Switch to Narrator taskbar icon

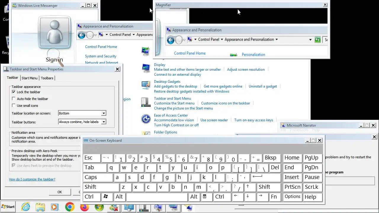(x=188, y=208)
